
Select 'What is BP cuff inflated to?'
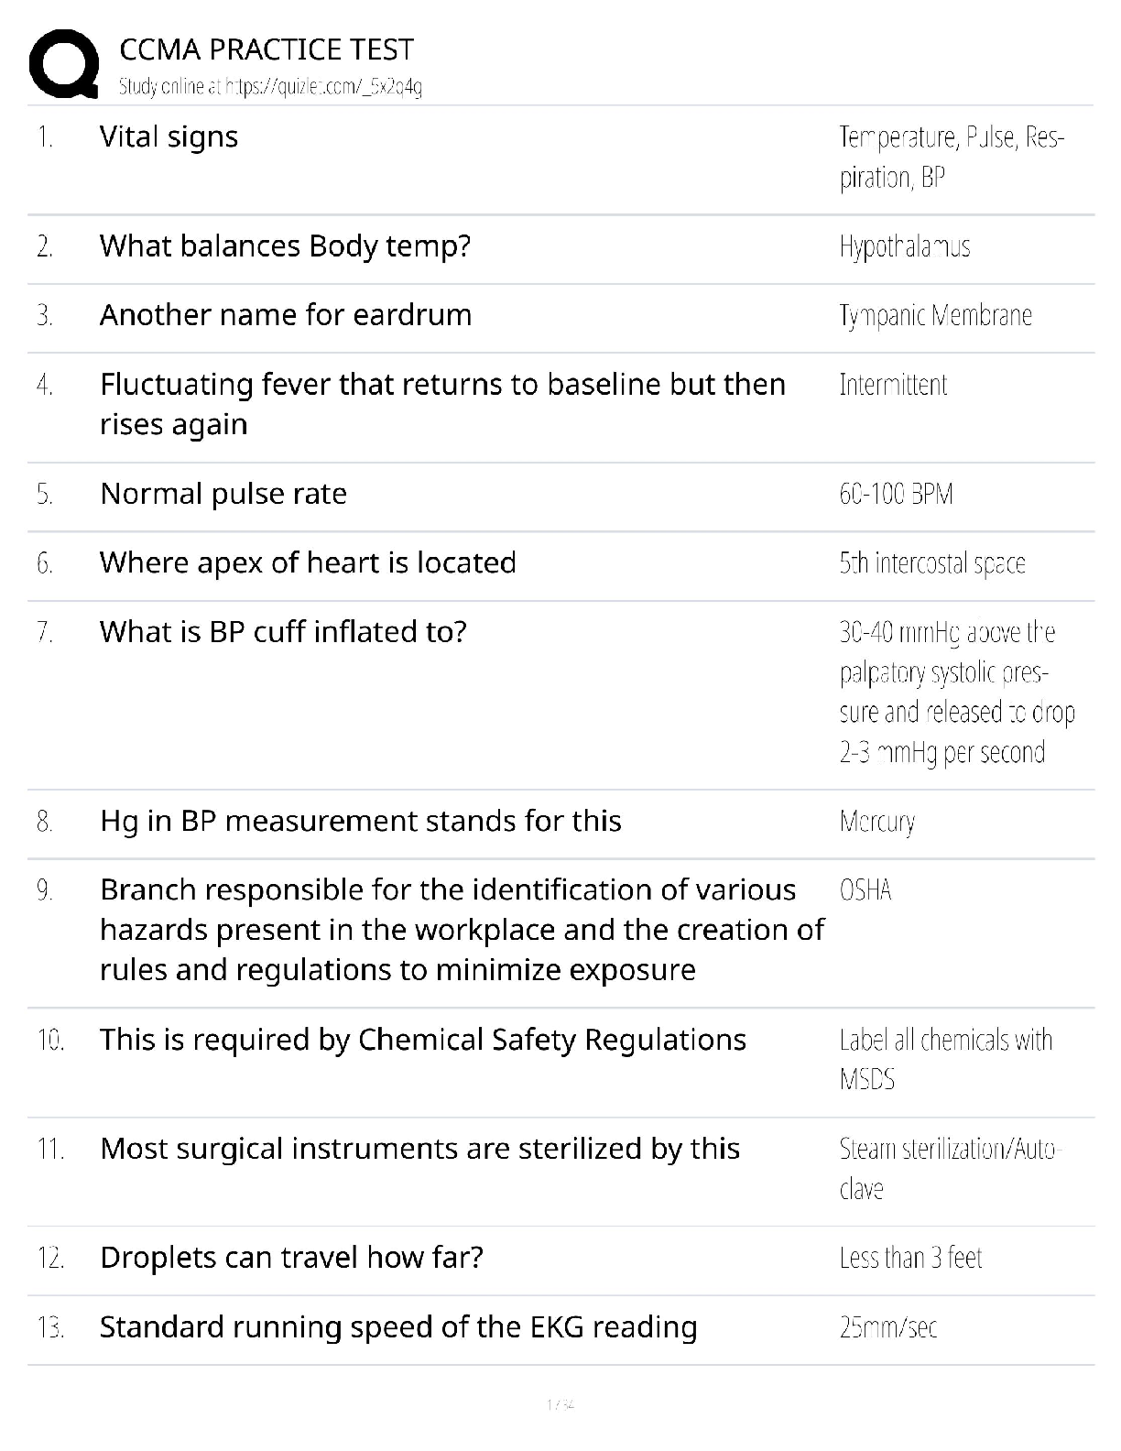pyautogui.click(x=283, y=632)
